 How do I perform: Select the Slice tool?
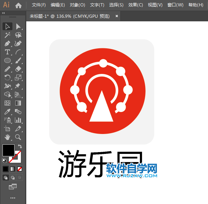point(18,129)
